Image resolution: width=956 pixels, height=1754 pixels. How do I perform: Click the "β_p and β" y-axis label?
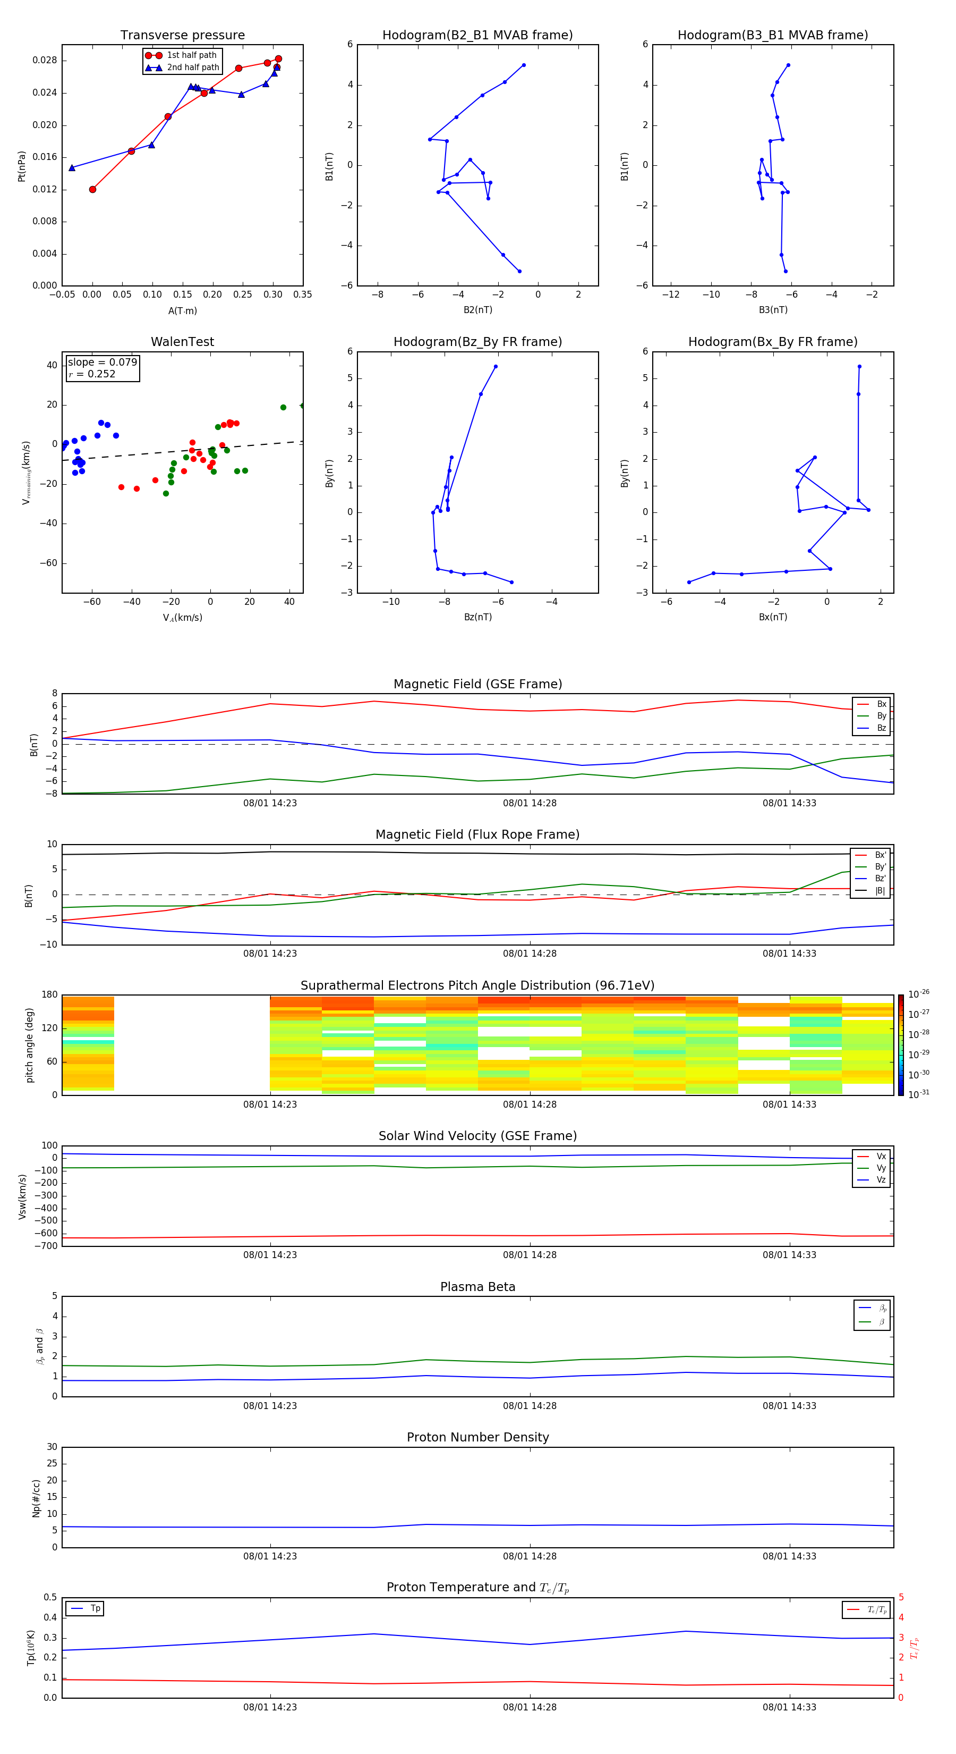pos(39,1347)
